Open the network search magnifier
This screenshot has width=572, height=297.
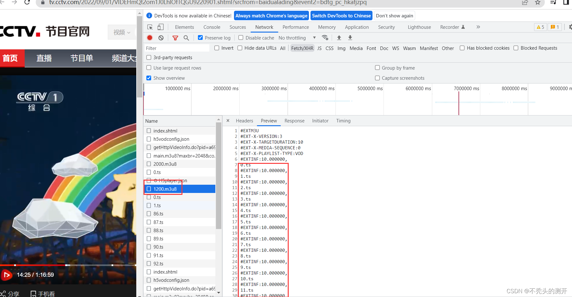click(x=186, y=38)
